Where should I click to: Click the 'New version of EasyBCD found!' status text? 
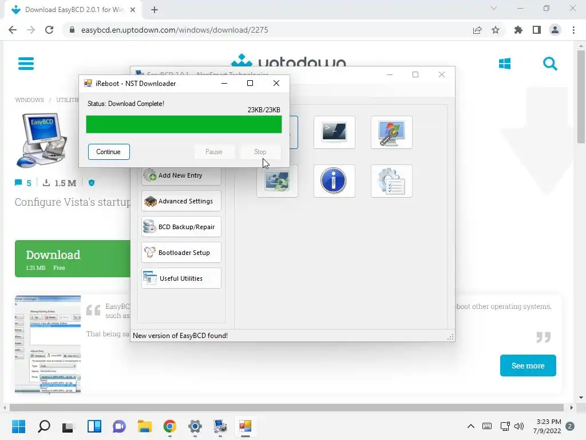click(180, 336)
